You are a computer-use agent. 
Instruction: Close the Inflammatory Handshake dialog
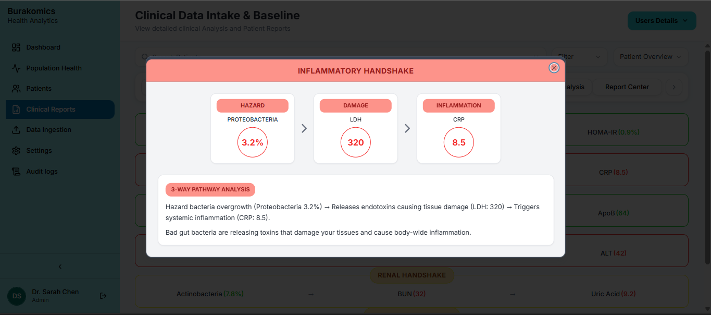point(554,68)
